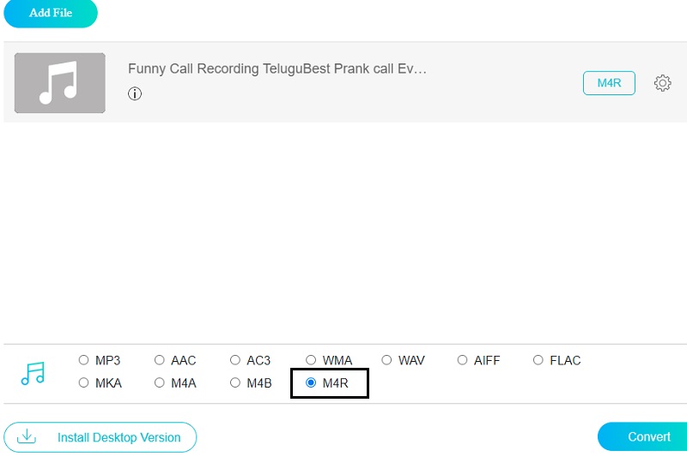Select the AAC format option
The image size is (687, 469).
(160, 360)
